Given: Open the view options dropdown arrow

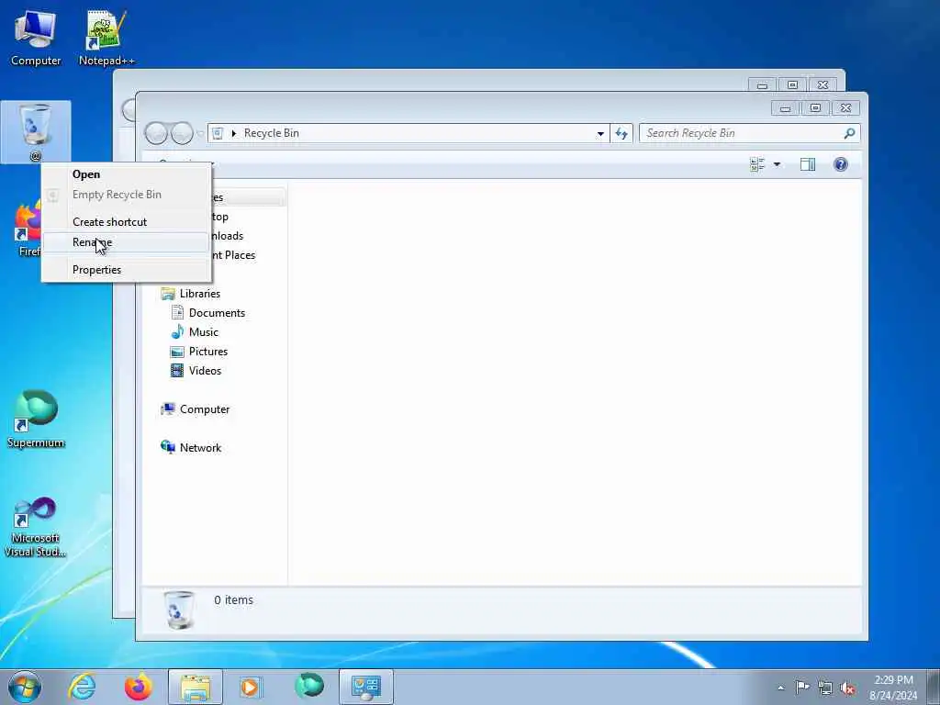Looking at the screenshot, I should click(777, 164).
